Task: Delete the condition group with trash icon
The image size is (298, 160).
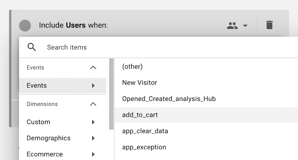Action: tap(269, 25)
